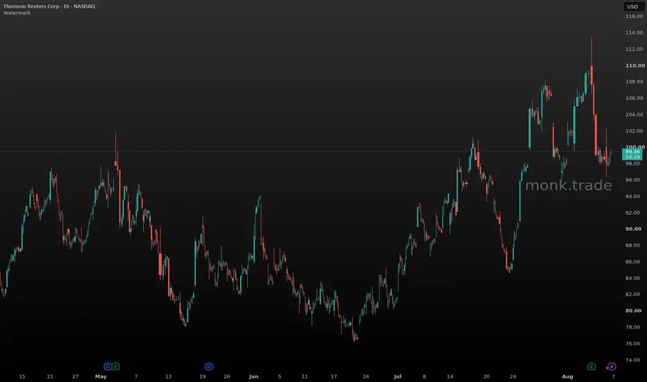Click the 94.00 price axis label
The width and height of the screenshot is (647, 382).
[x=632, y=197]
